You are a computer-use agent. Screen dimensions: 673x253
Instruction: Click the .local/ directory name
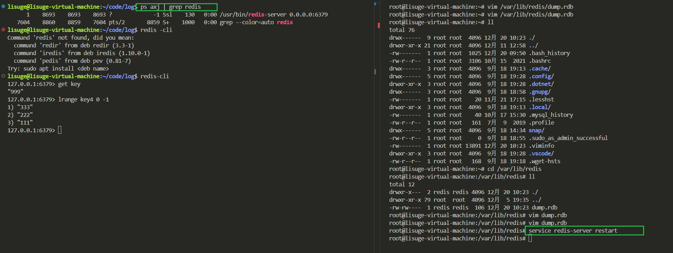[x=540, y=107]
